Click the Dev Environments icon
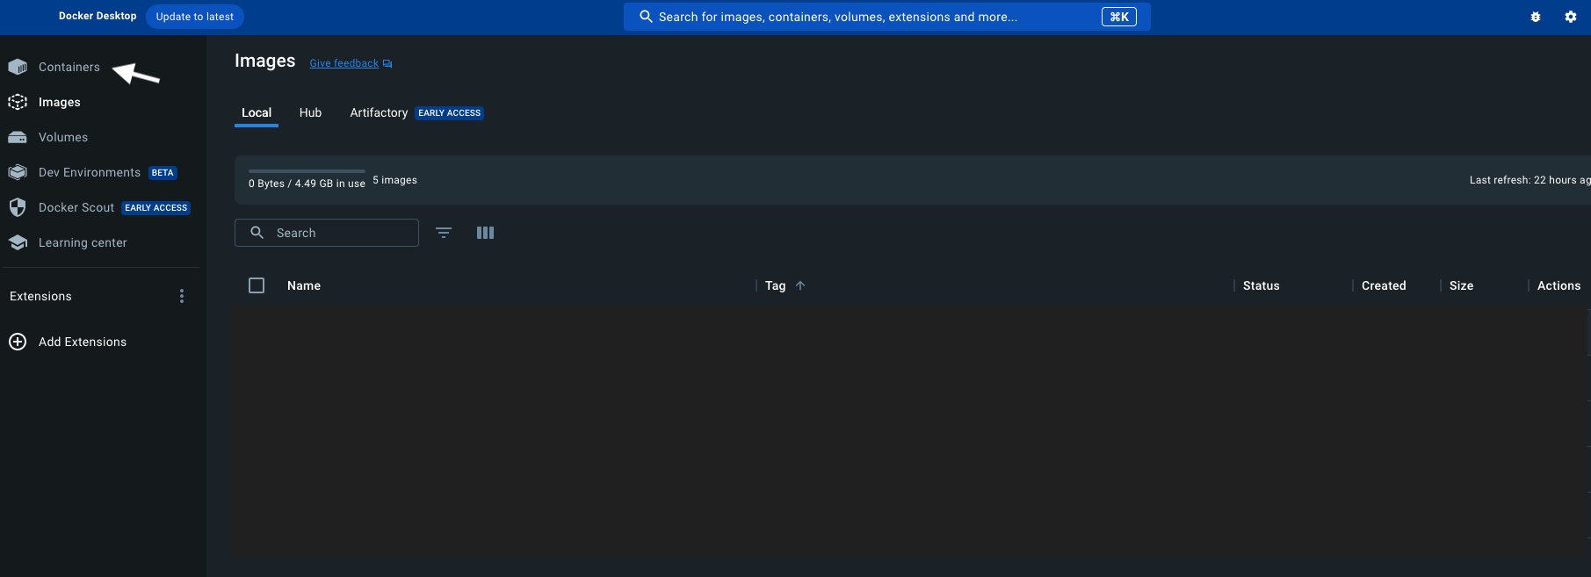Screen dimensions: 1591x577 (18, 173)
